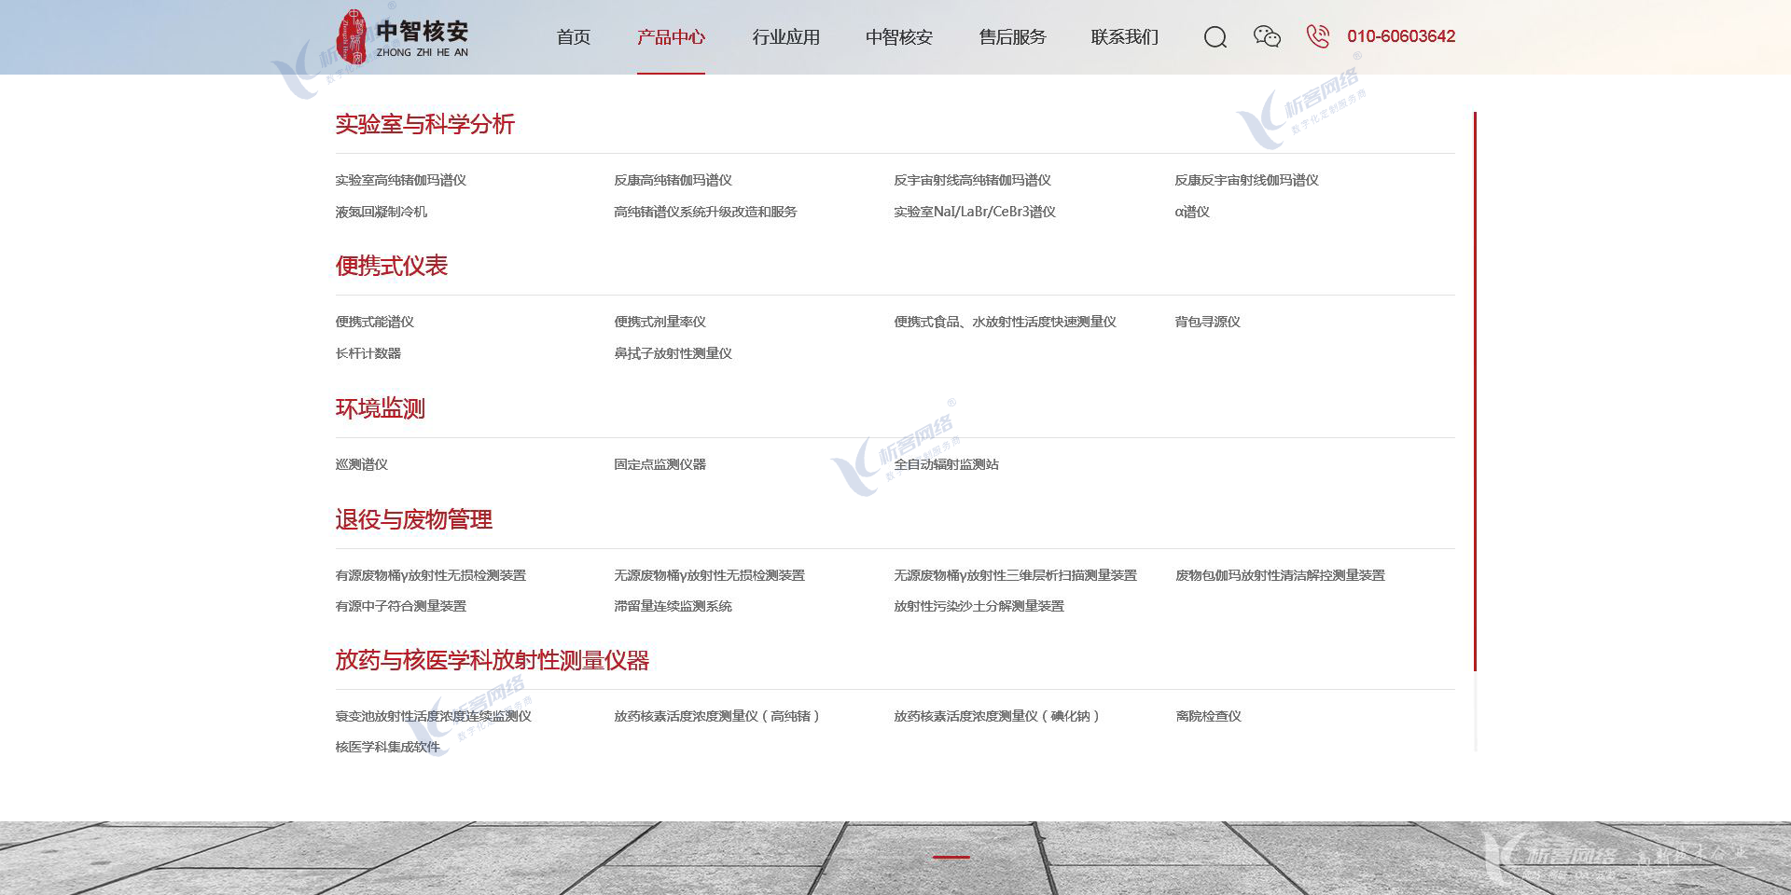
Task: Click 联系我们 in the header
Action: point(1124,37)
